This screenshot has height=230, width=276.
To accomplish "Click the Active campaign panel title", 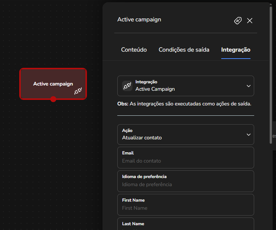I will pos(139,20).
